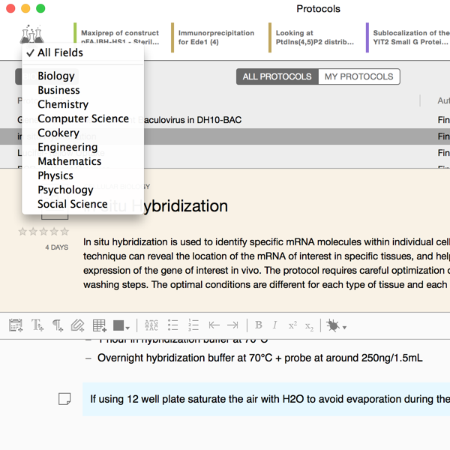Insert a date with the calendar icon
The height and width of the screenshot is (450, 450).
(16, 325)
